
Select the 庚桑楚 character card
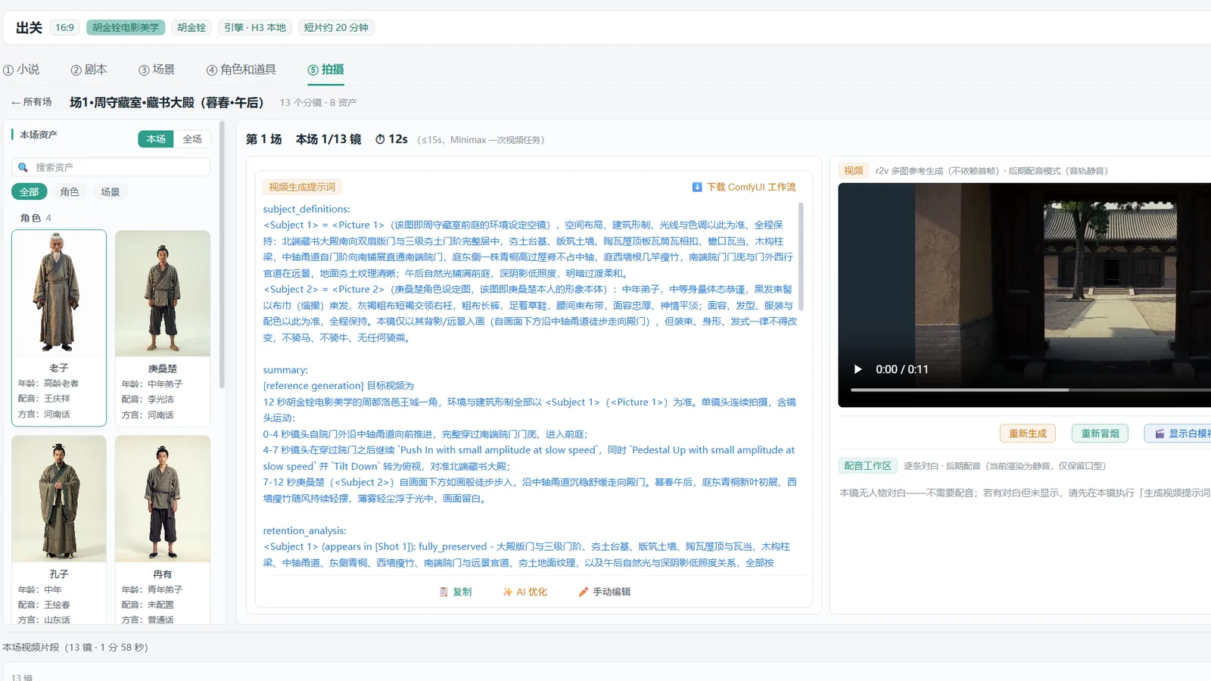pos(163,328)
